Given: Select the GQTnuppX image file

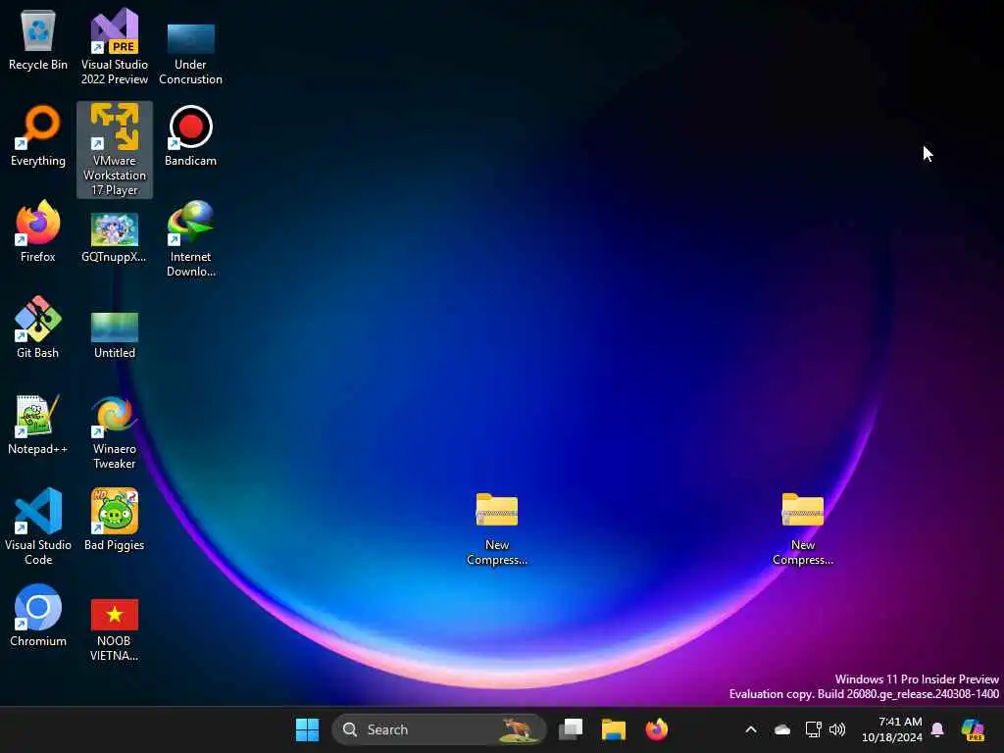Looking at the screenshot, I should [115, 237].
